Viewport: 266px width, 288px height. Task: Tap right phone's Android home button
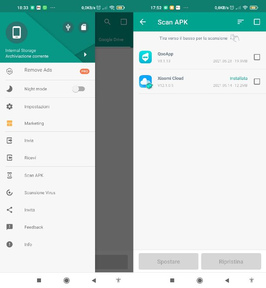200,281
